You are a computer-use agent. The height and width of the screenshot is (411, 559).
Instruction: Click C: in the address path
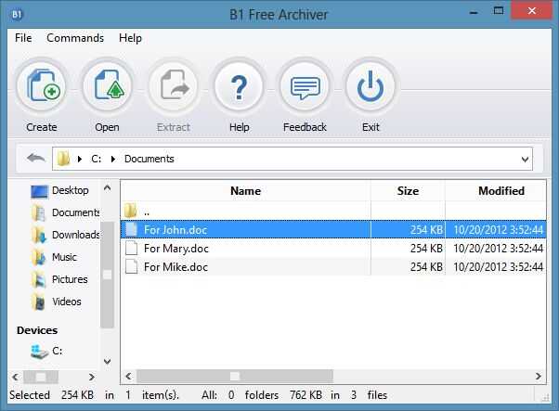97,159
